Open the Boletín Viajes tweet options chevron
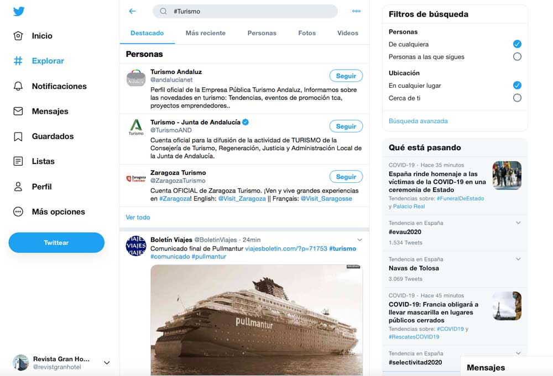553x376 pixels. [359, 240]
